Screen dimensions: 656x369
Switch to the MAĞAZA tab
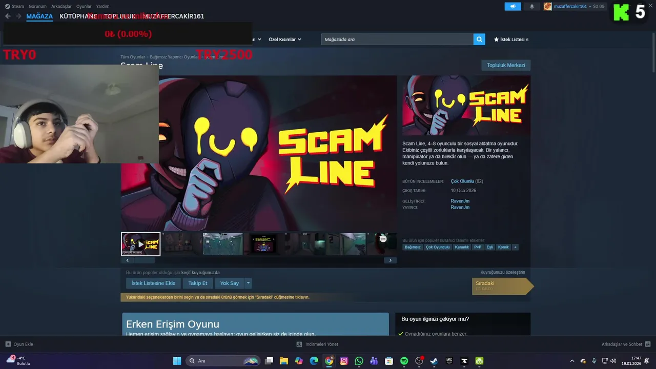coord(39,16)
